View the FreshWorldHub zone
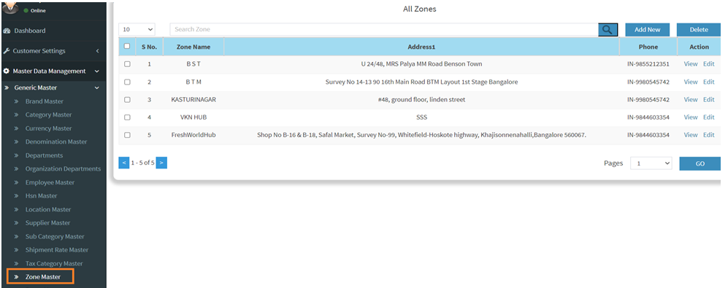The image size is (728, 288). 691,134
